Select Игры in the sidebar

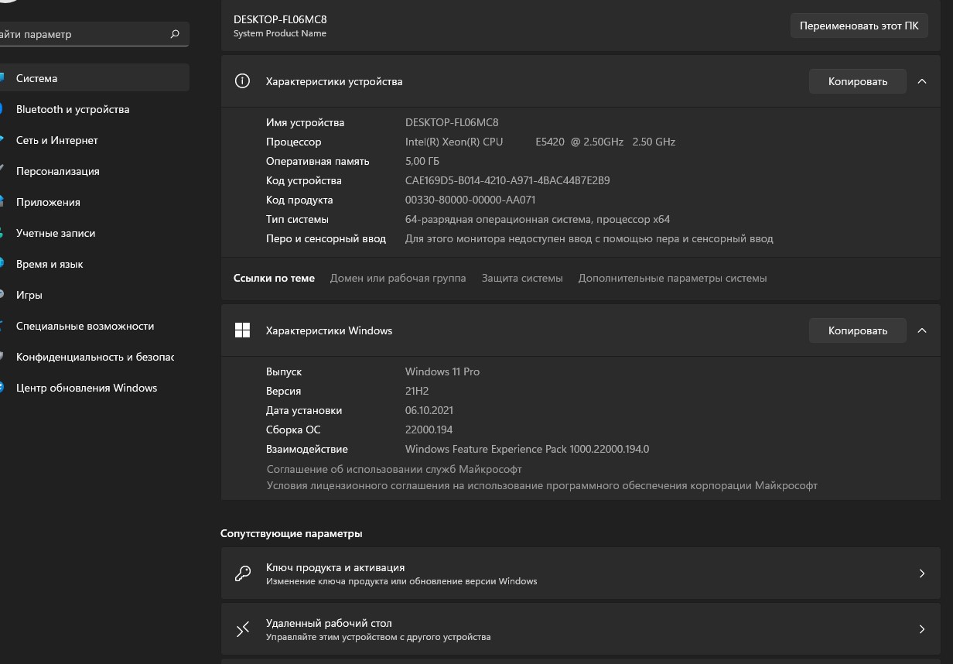point(94,295)
